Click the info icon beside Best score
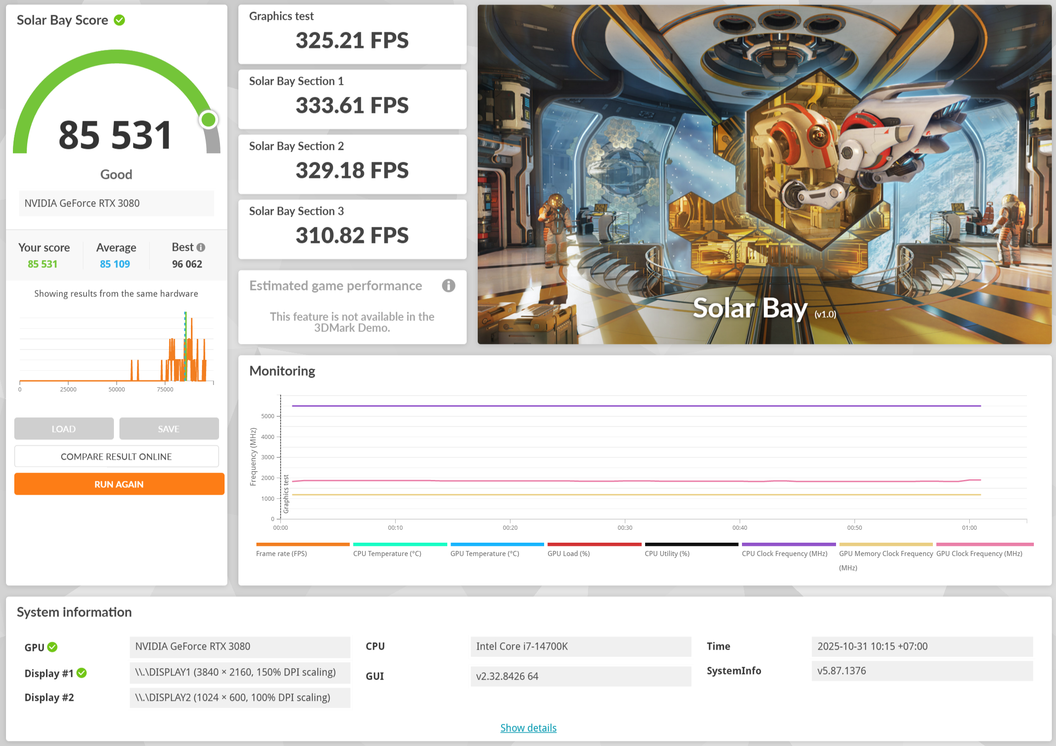 click(x=201, y=248)
